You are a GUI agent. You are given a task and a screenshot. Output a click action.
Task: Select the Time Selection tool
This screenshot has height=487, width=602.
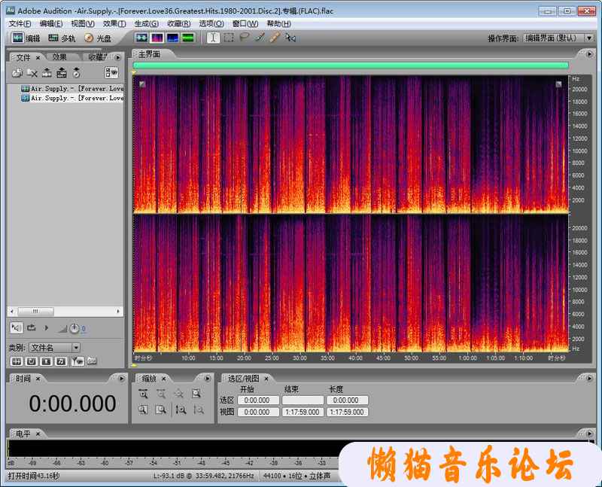click(213, 38)
